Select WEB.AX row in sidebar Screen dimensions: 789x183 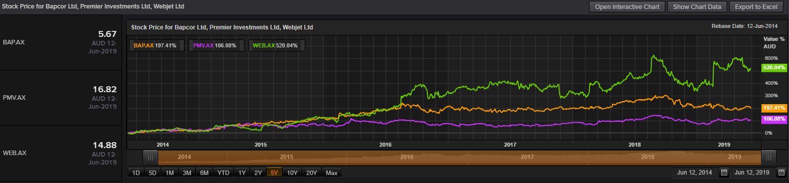pos(61,153)
